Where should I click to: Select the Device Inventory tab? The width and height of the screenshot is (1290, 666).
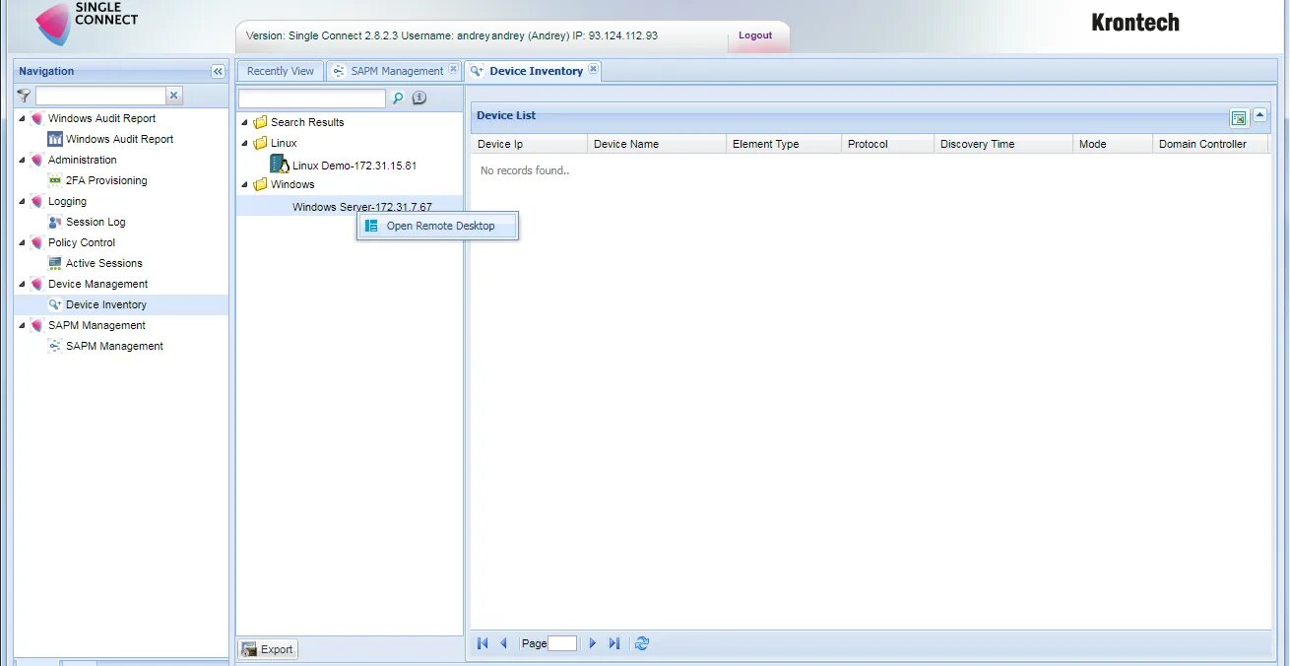533,71
